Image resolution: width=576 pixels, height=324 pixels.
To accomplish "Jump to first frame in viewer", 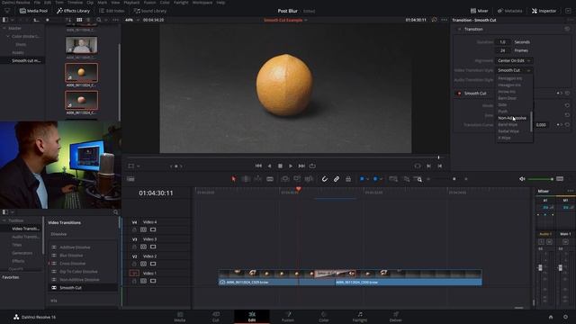I will [x=258, y=166].
